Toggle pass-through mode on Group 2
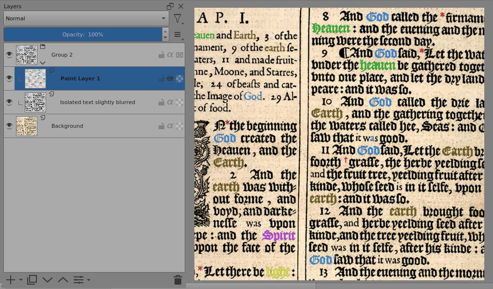Image resolution: width=493 pixels, height=289 pixels. pyautogui.click(x=179, y=55)
